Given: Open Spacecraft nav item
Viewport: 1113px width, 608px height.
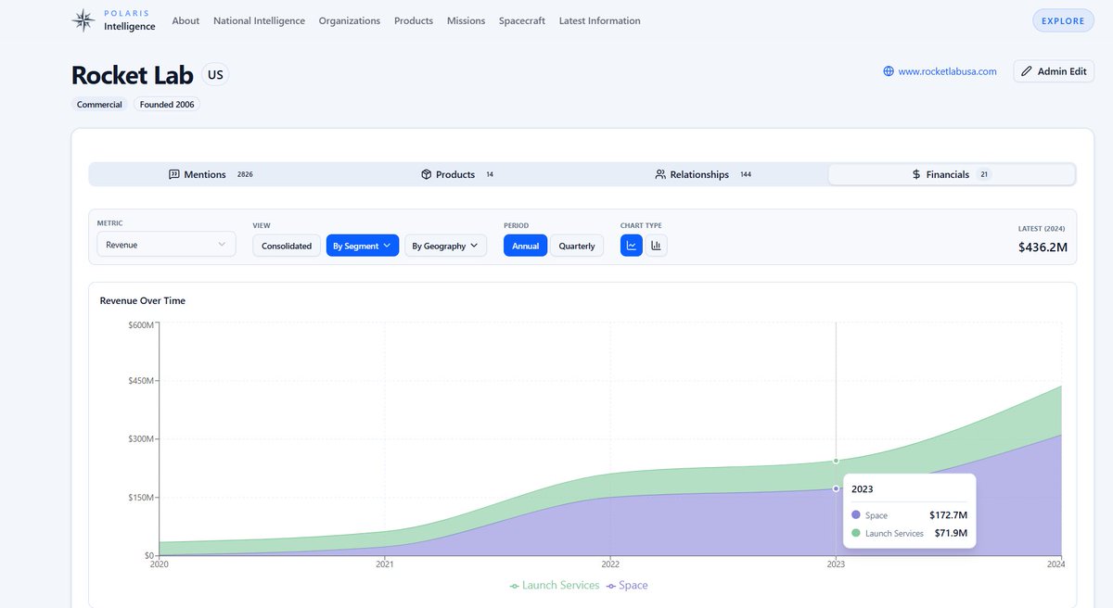Looking at the screenshot, I should [522, 20].
